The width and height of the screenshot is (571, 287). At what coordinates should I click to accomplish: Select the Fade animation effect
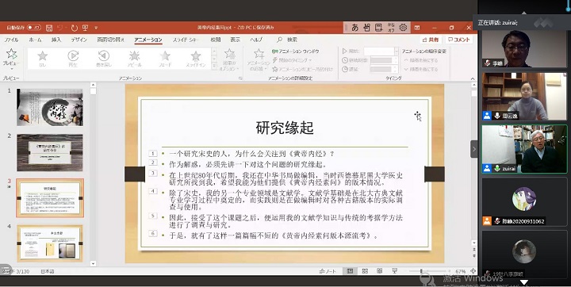[165, 59]
